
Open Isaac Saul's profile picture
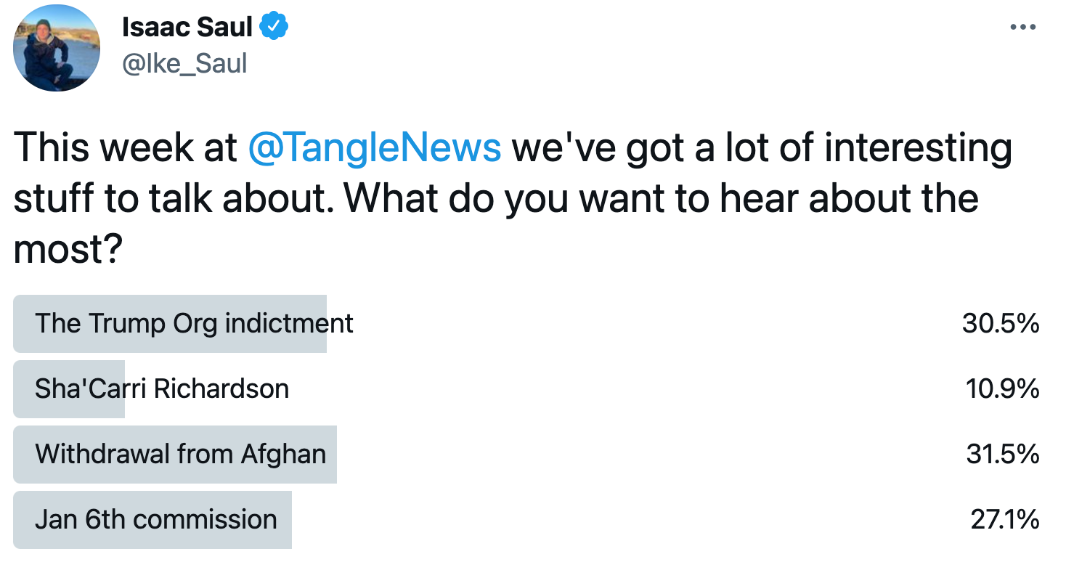[57, 48]
